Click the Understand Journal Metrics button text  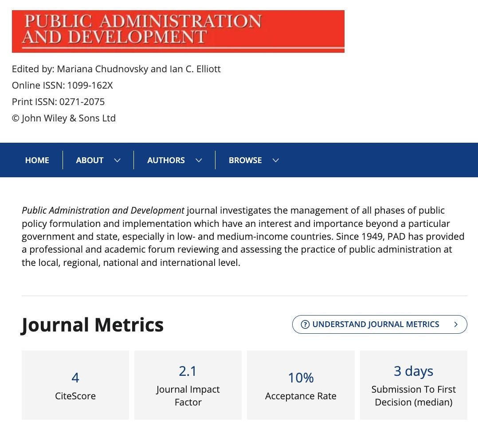pos(376,324)
